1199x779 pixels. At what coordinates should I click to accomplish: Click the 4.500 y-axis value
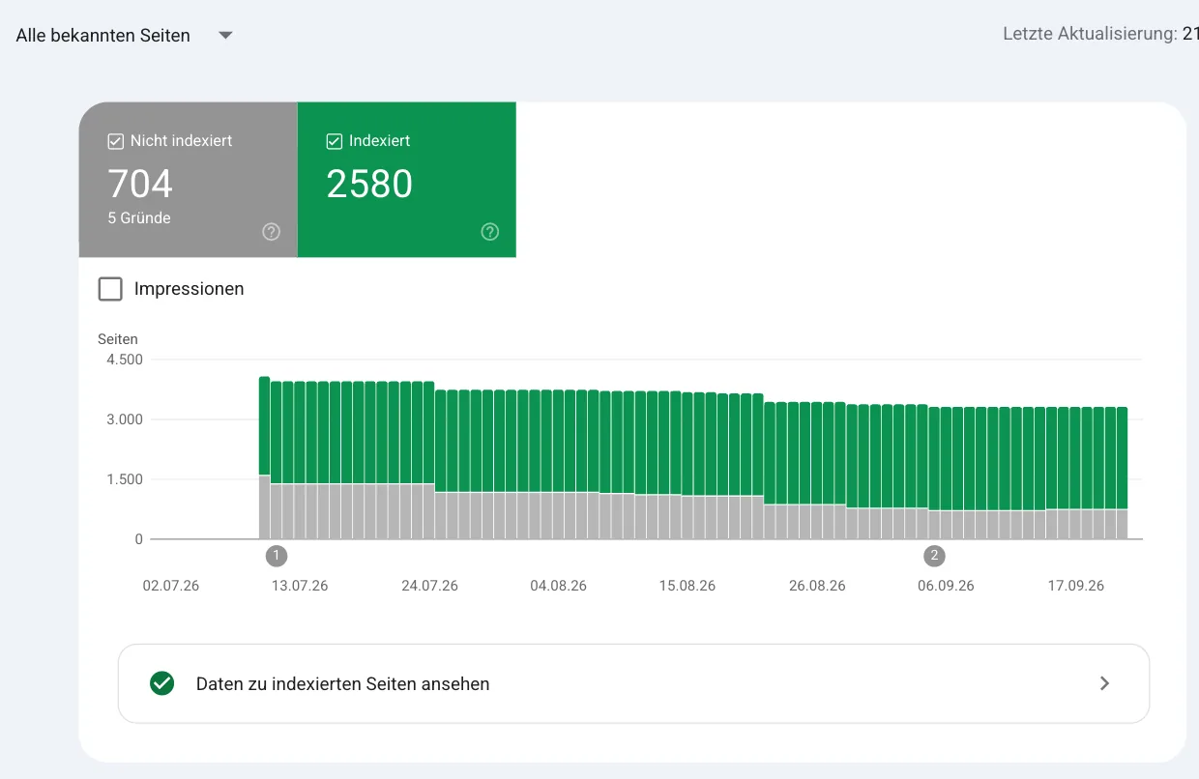point(124,360)
